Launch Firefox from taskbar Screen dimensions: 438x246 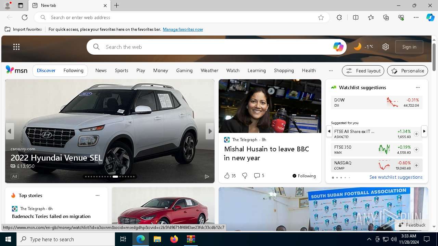pyautogui.click(x=174, y=239)
